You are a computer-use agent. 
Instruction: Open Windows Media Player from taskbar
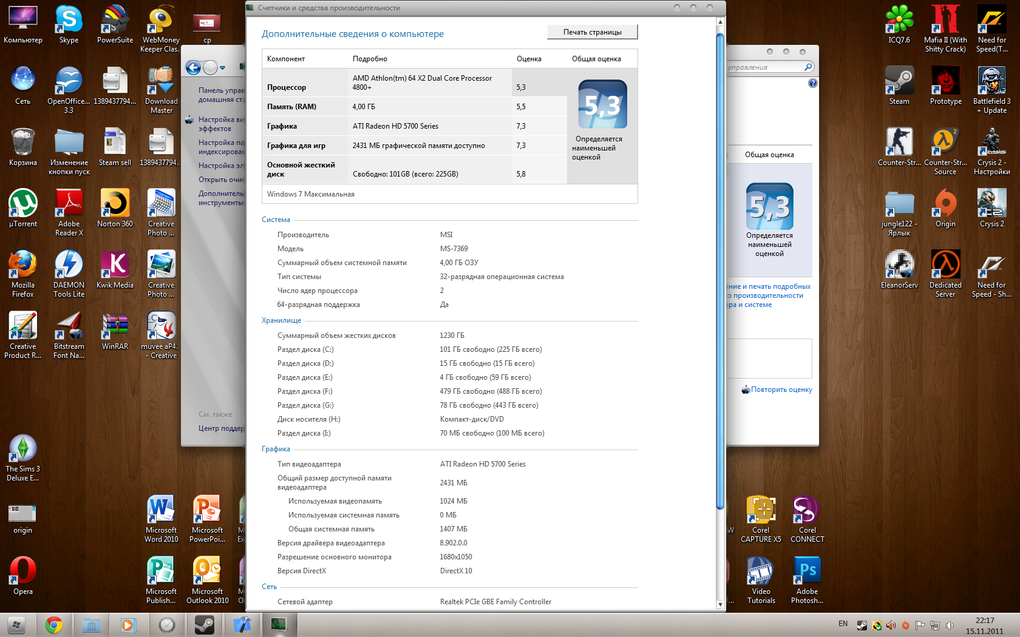(129, 625)
